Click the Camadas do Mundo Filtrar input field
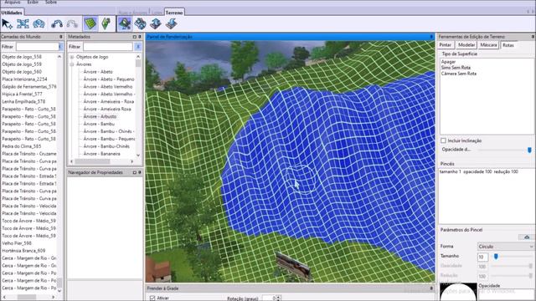This screenshot has width=536, height=301. tap(37, 47)
